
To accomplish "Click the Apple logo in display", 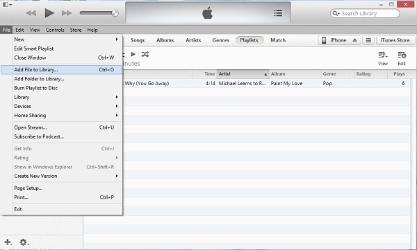I will [207, 13].
